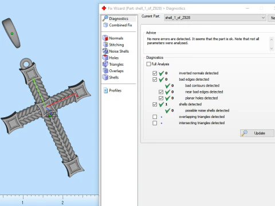The image size is (275, 206).
Task: Click the green check beside bad edges detected
Action: pyautogui.click(x=162, y=80)
